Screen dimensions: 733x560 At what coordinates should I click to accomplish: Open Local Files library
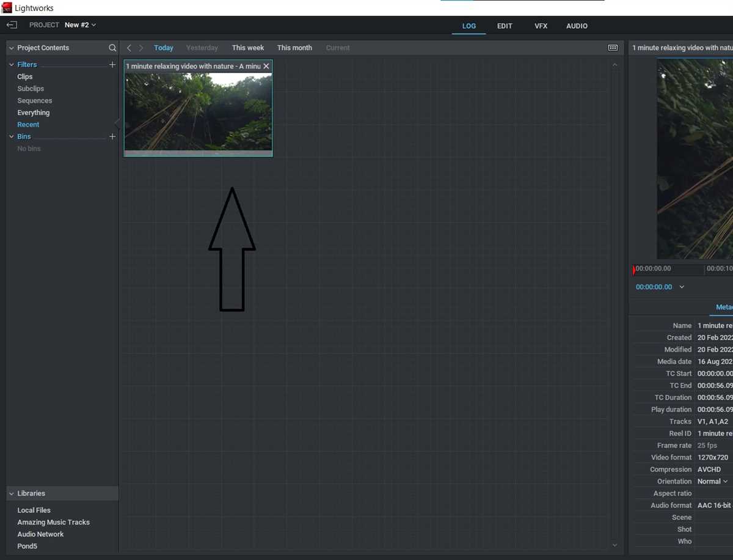34,510
